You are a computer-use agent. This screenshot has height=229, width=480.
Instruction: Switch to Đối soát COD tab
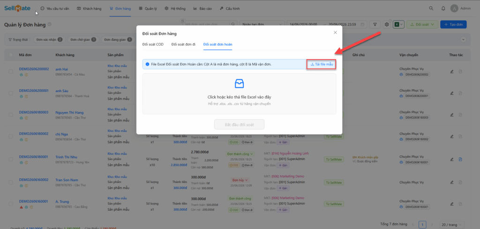pyautogui.click(x=153, y=45)
